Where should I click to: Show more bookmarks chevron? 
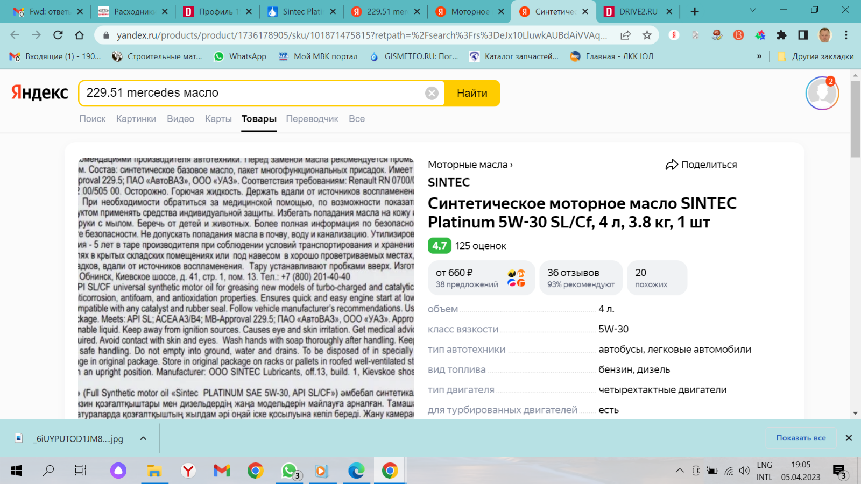759,56
